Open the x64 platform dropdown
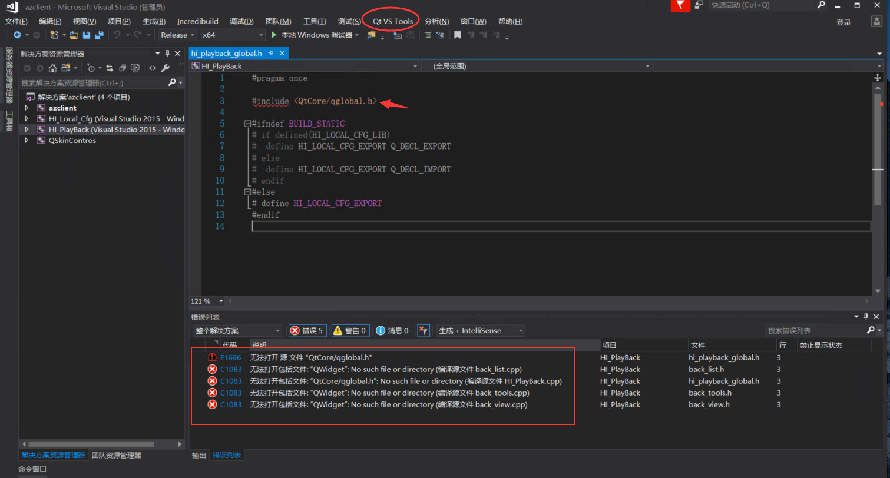This screenshot has height=478, width=890. point(231,35)
